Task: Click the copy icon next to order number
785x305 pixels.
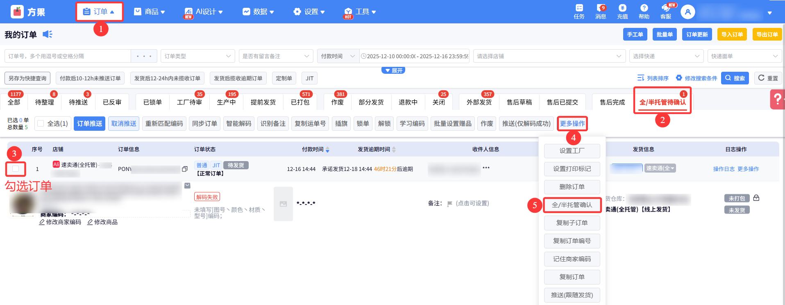Action: tap(185, 169)
